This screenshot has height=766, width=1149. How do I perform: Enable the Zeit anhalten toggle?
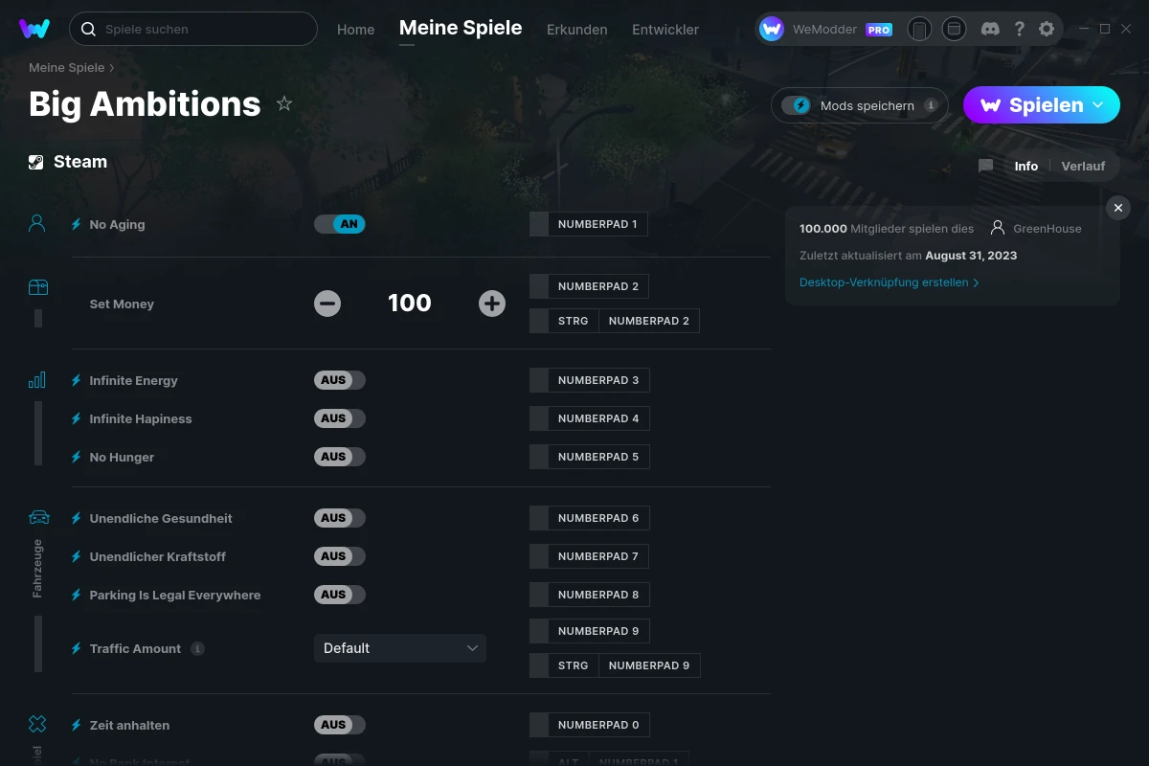coord(340,725)
